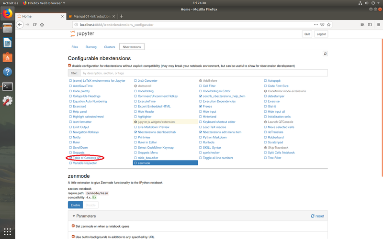Enable the zenmode extension
This screenshot has width=383, height=239.
[x=75, y=205]
